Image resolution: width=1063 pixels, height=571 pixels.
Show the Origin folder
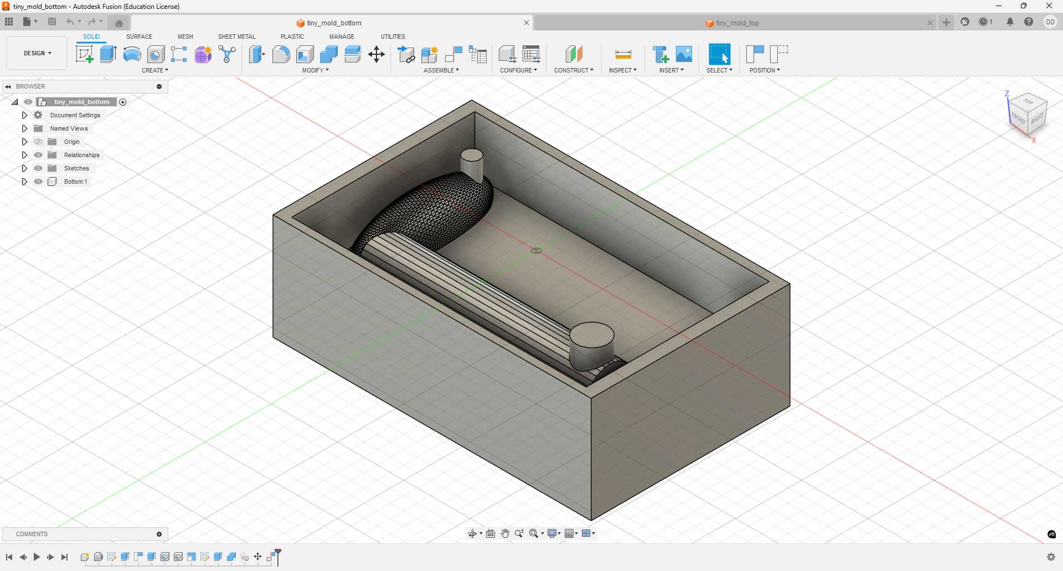coord(38,142)
